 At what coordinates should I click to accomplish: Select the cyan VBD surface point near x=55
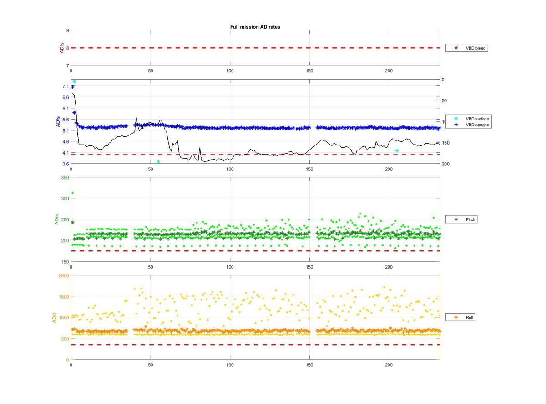point(158,162)
